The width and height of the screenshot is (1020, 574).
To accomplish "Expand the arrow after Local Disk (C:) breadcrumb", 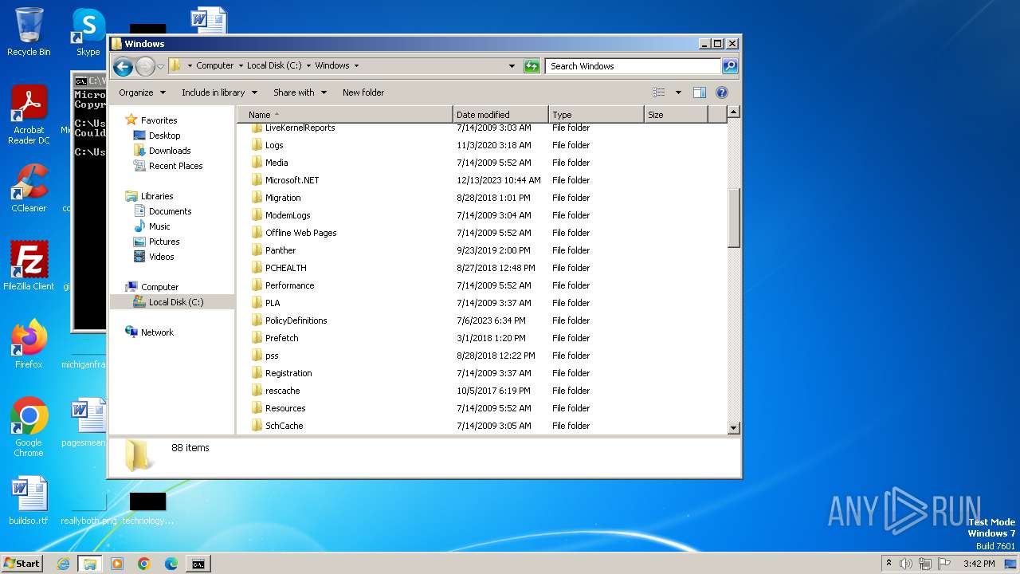I will click(308, 66).
